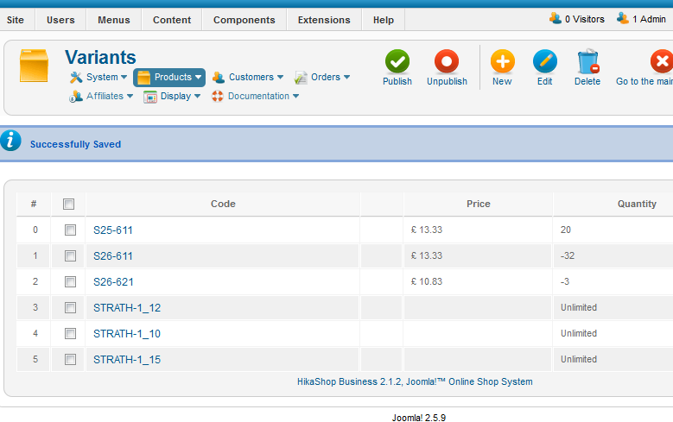The height and width of the screenshot is (422, 673).
Task: Click the Visitors users icon
Action: (x=555, y=18)
